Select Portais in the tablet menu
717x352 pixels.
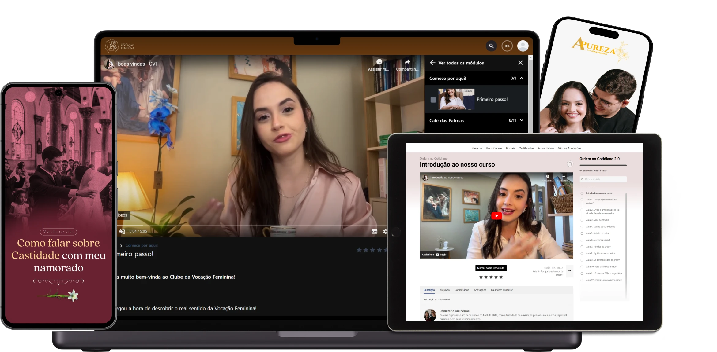pyautogui.click(x=510, y=148)
